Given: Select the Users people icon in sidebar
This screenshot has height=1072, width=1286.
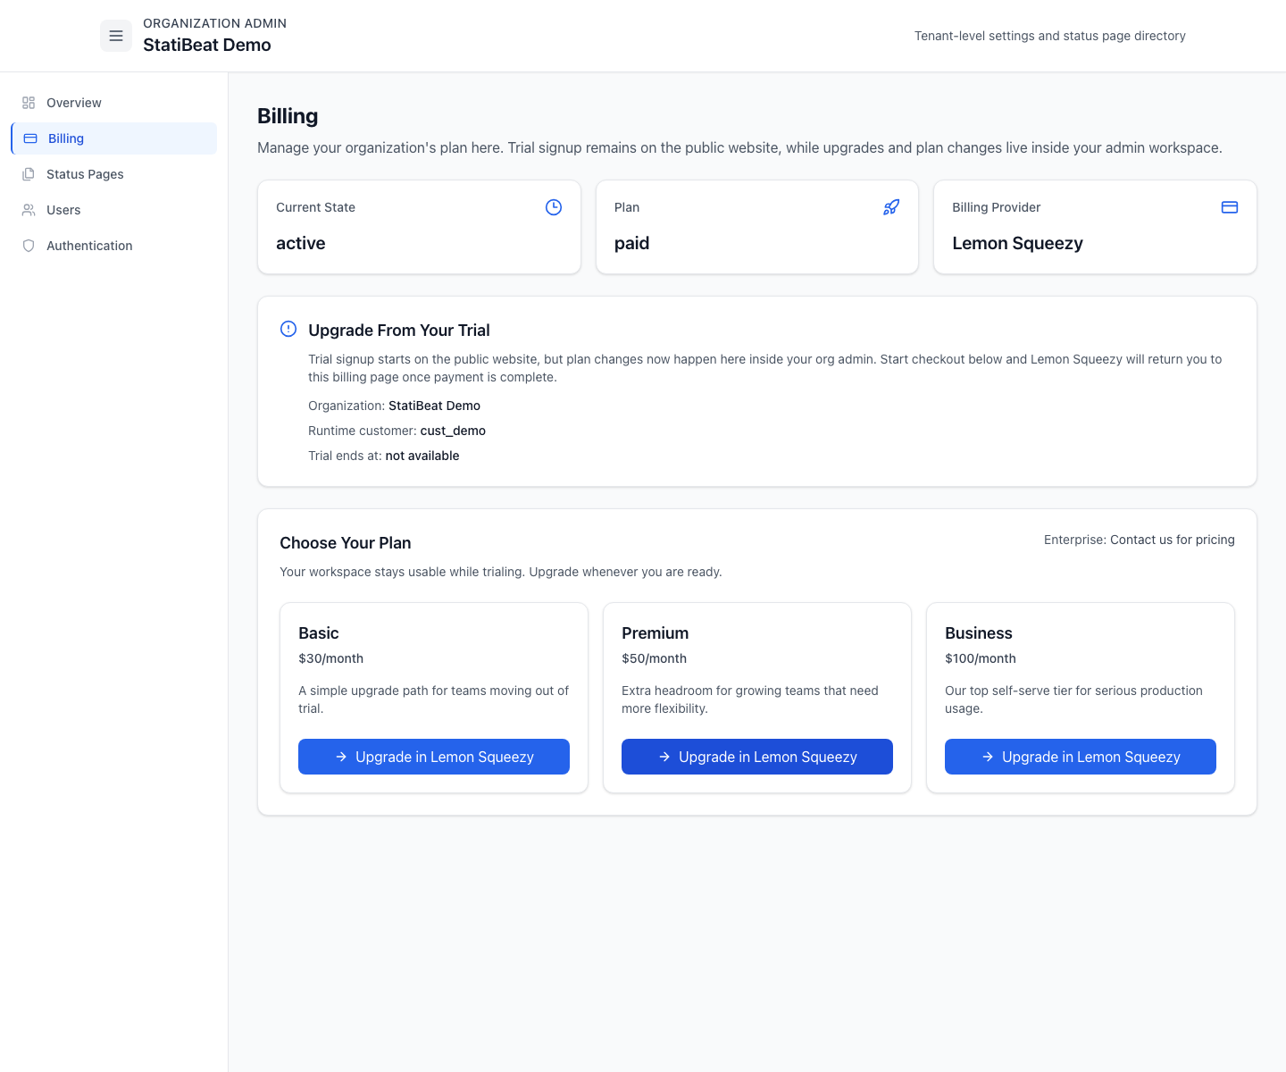Looking at the screenshot, I should [29, 209].
